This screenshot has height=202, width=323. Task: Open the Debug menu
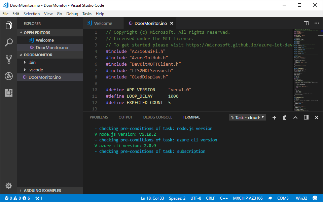[x=72, y=14]
